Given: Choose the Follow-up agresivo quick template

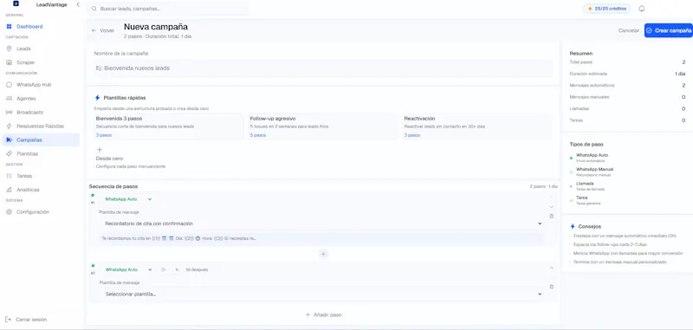Looking at the screenshot, I should pos(322,126).
